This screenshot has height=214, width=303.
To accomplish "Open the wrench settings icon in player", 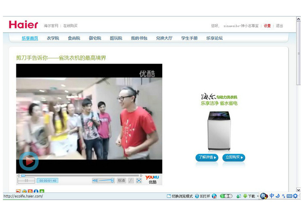I will [131, 180].
